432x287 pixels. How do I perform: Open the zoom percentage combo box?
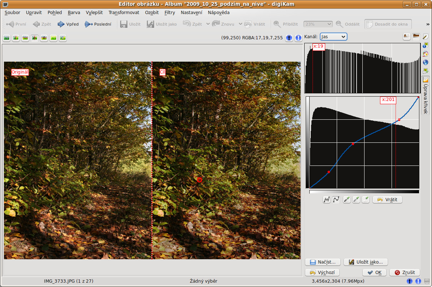pos(318,24)
